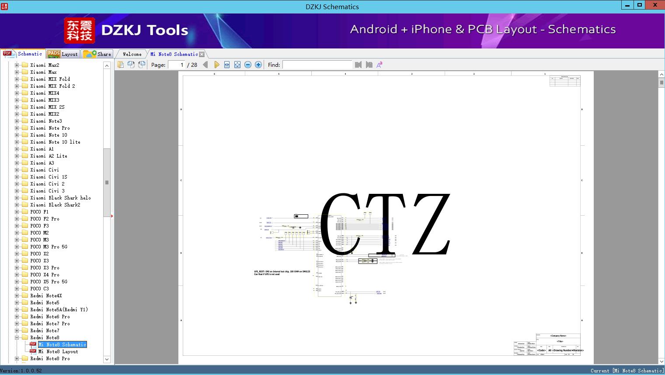Go to the next page arrow
Image resolution: width=665 pixels, height=375 pixels.
[x=216, y=65]
